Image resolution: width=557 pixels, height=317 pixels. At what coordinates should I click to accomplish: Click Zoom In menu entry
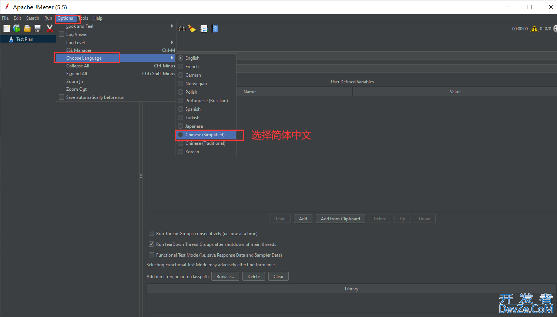coord(115,81)
